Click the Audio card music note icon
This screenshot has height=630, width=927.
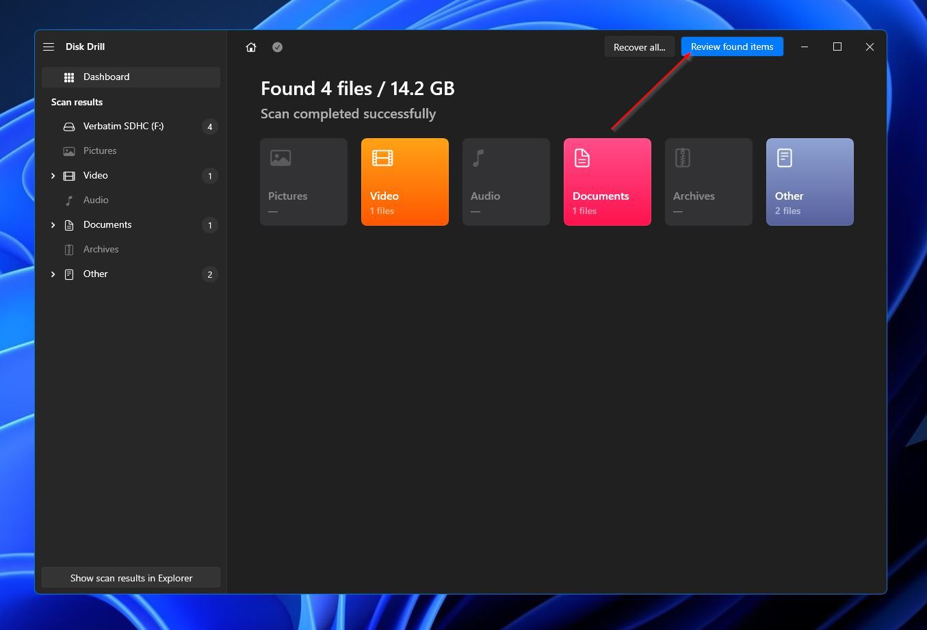[x=478, y=158]
